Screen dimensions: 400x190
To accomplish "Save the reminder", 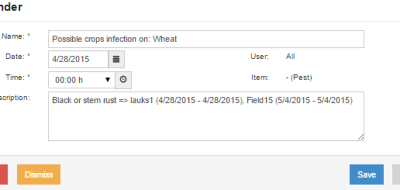I will (366, 174).
